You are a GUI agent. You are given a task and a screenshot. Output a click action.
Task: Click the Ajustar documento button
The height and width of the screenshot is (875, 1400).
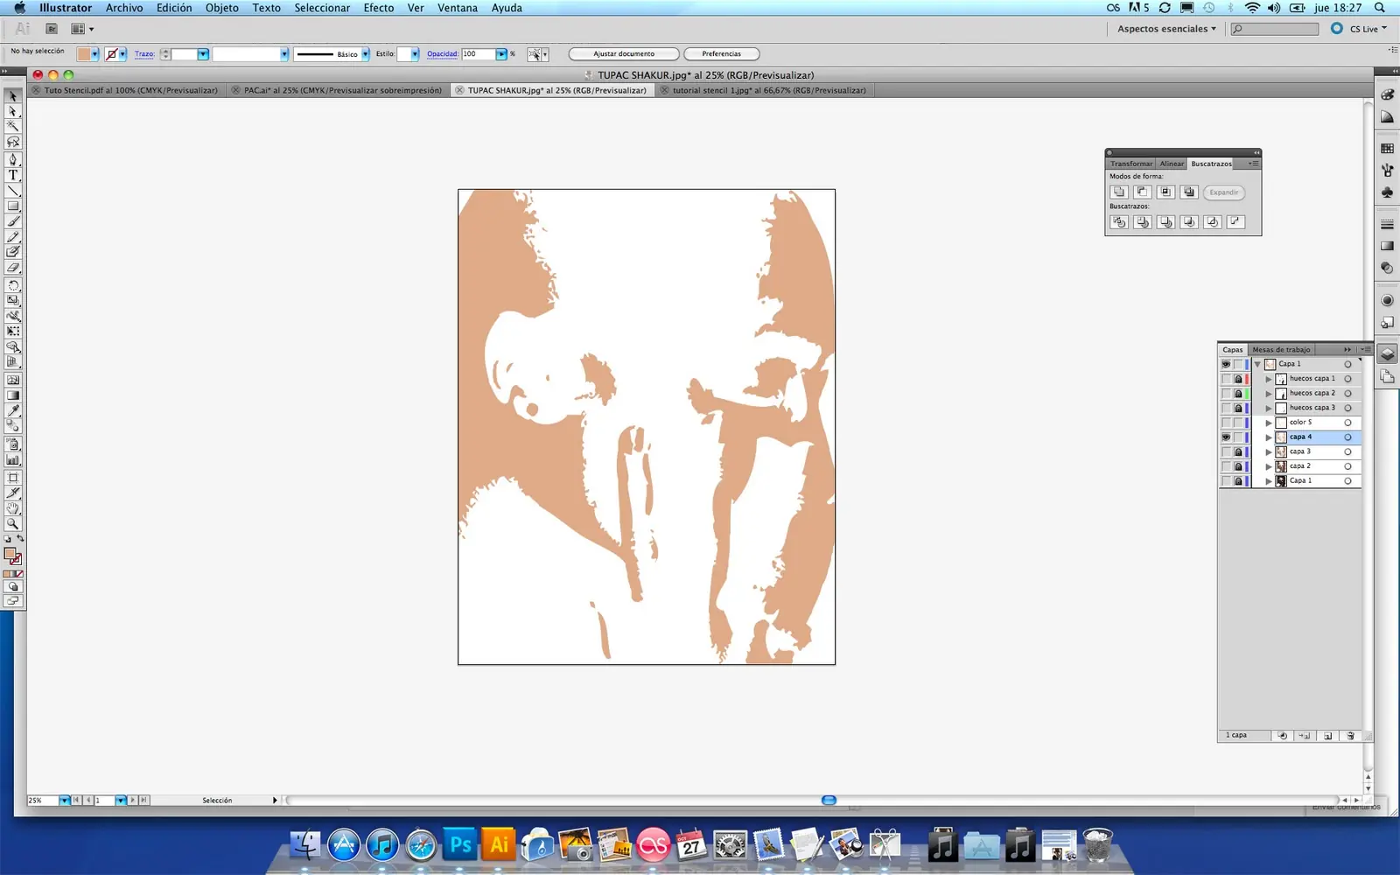point(624,54)
